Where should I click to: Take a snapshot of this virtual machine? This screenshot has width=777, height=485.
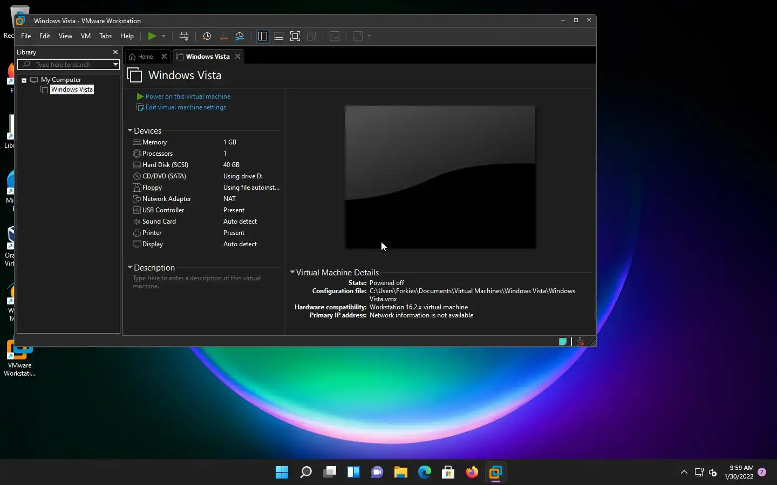click(207, 36)
